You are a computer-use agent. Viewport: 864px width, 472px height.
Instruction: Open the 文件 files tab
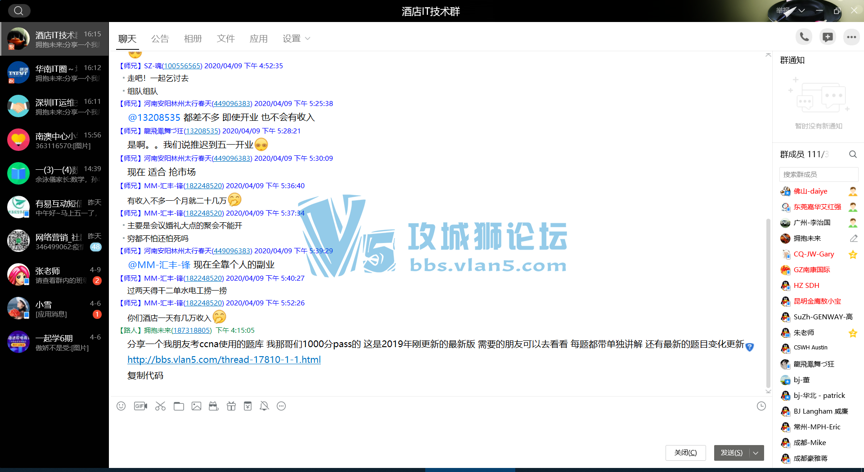pyautogui.click(x=226, y=39)
